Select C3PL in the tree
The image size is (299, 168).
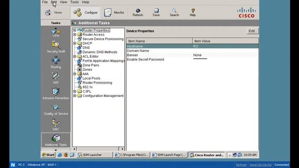pos(87,91)
